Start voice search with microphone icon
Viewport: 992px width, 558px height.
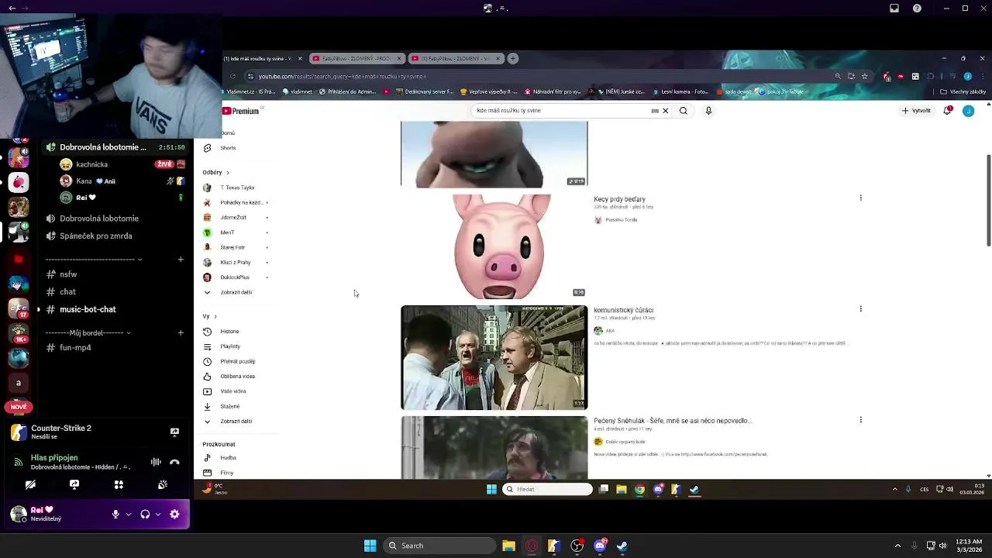[x=708, y=111]
